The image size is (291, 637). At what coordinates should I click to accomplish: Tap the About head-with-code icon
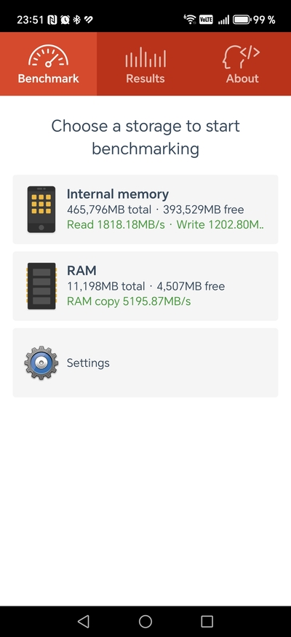point(242,57)
